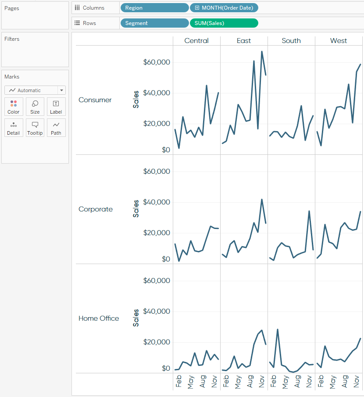
Task: Click the Sales axis label
Action: tap(136, 100)
